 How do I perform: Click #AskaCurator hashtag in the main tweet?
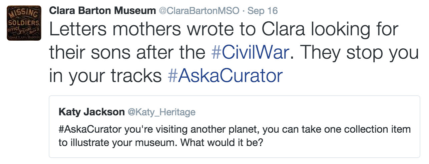(x=225, y=76)
